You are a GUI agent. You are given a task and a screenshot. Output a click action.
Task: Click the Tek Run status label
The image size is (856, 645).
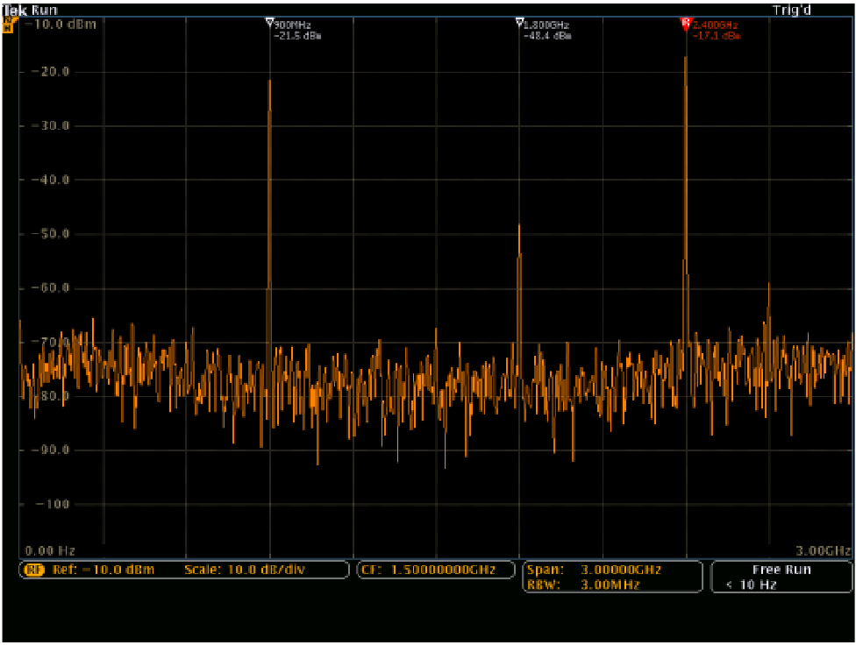coord(31,10)
